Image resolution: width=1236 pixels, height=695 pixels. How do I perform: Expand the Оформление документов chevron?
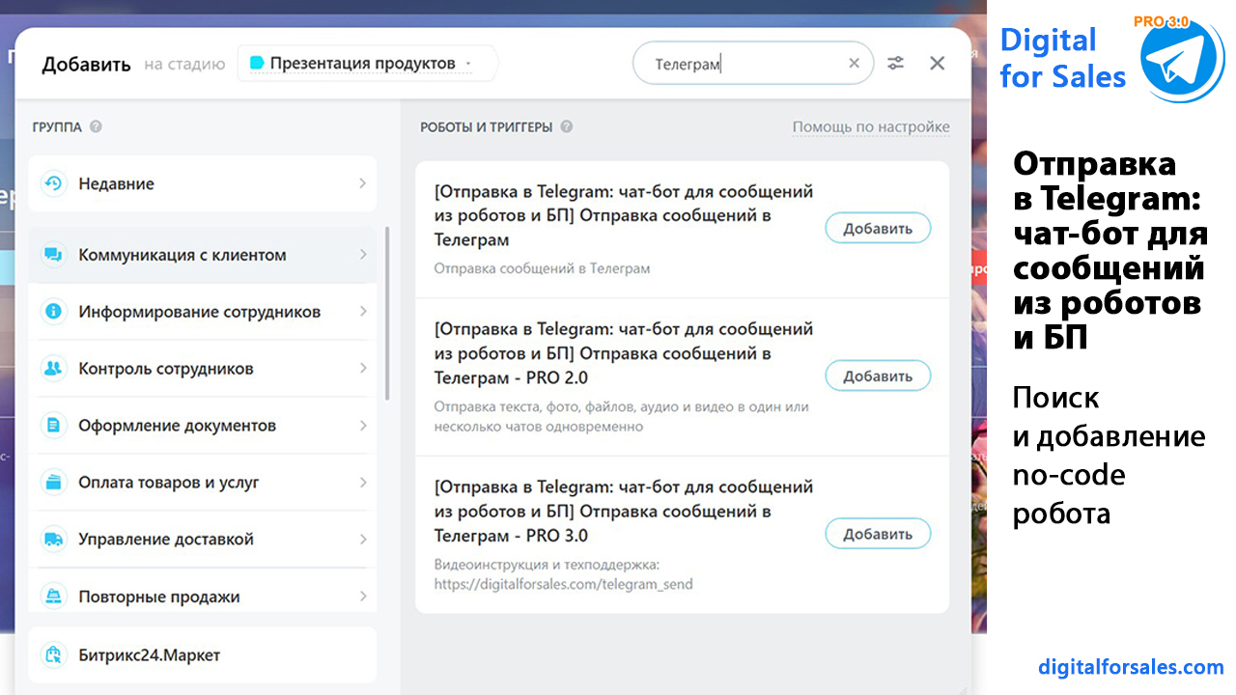click(x=362, y=426)
